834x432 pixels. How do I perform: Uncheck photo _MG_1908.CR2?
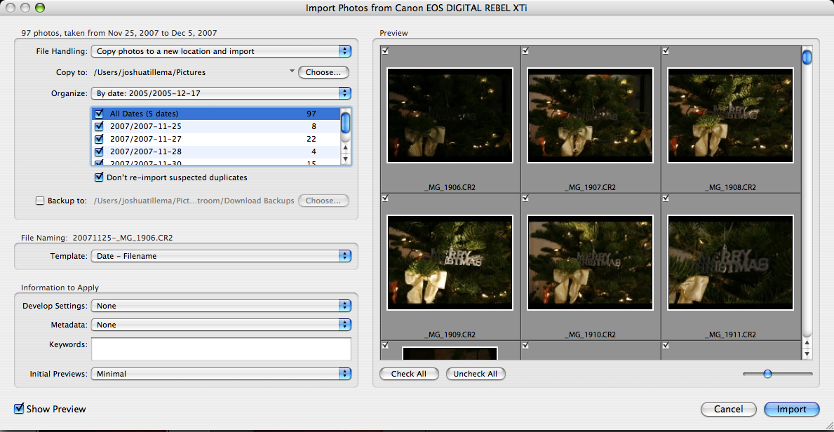[666, 50]
